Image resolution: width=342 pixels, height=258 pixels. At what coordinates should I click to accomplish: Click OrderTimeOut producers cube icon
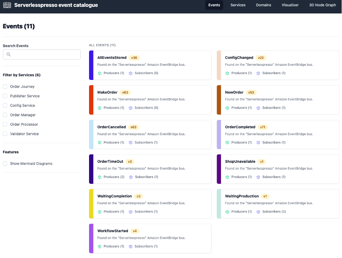click(x=100, y=177)
